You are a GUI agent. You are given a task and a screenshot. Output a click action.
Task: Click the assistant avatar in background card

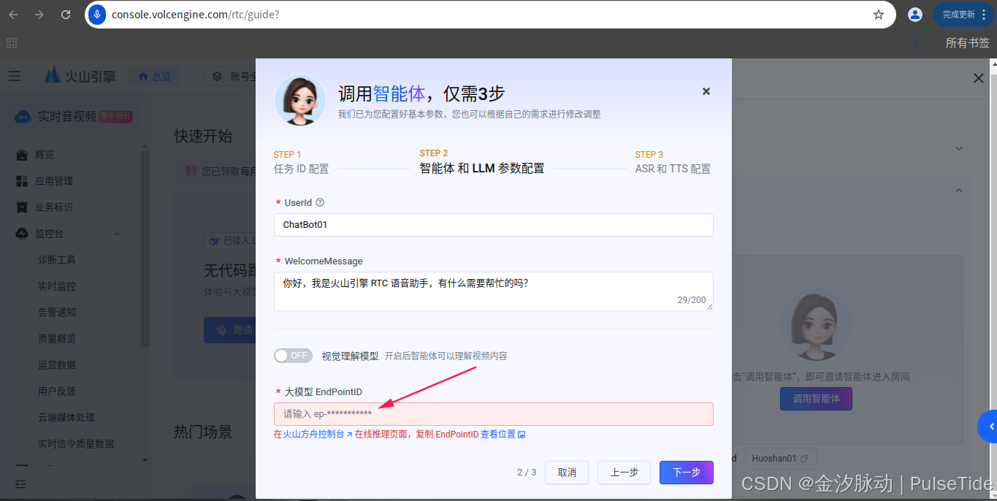click(816, 326)
